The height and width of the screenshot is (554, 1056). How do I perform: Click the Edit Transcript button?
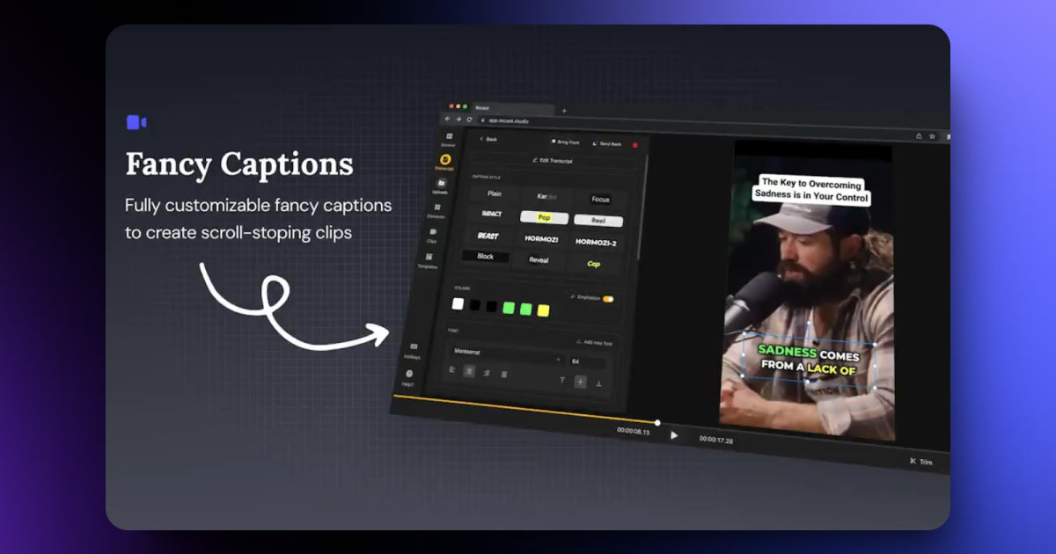[553, 161]
